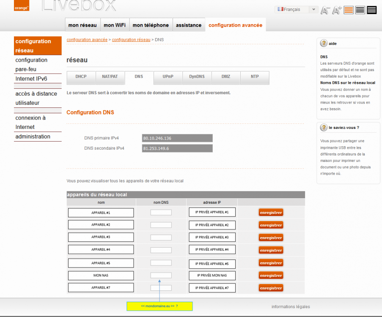The height and width of the screenshot is (317, 382).
Task: Open the DynDNS tab
Action: tap(197, 77)
